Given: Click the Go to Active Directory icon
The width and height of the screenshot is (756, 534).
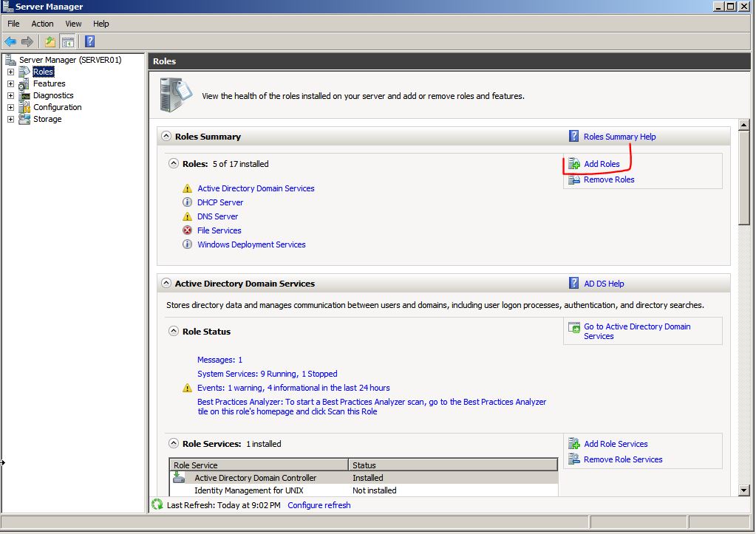Looking at the screenshot, I should point(573,328).
